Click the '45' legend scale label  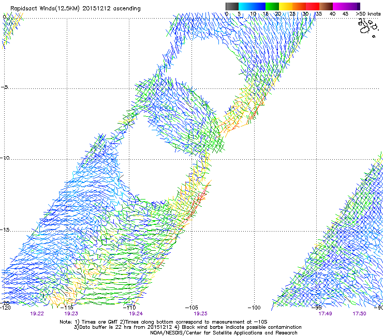pos(345,14)
